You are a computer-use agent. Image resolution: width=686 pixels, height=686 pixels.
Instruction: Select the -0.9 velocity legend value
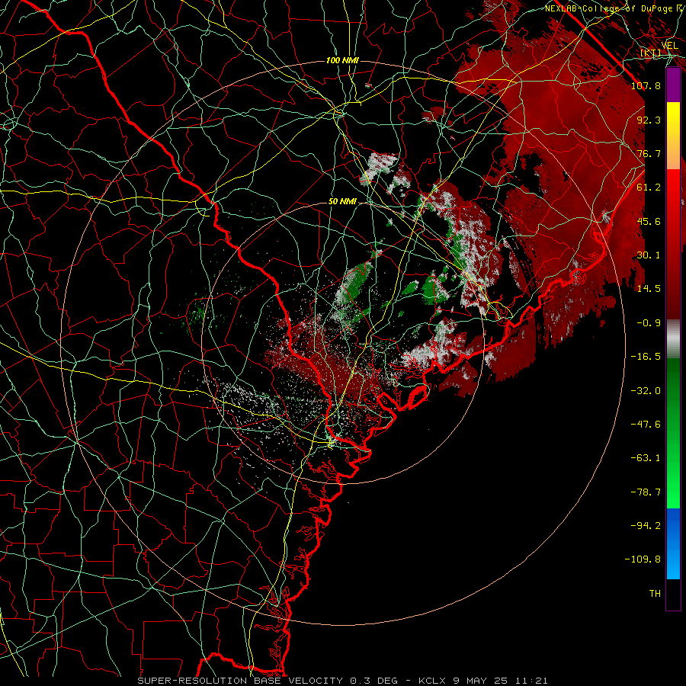(649, 323)
